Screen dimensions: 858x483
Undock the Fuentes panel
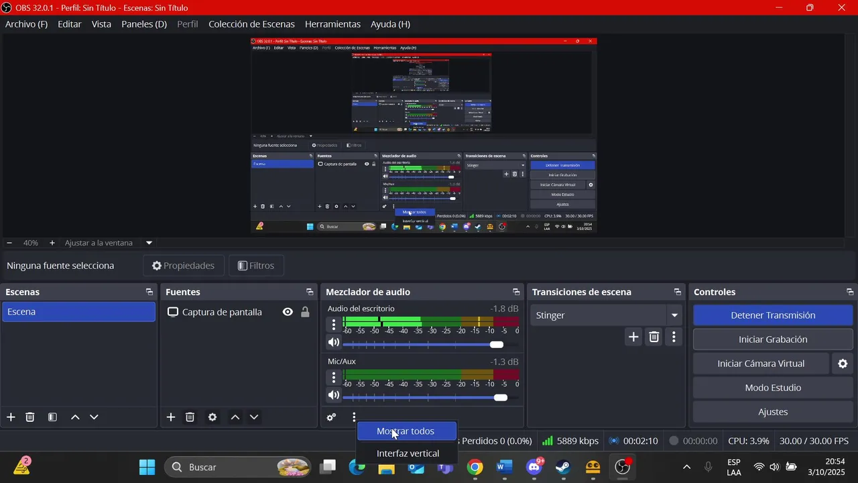pyautogui.click(x=310, y=292)
